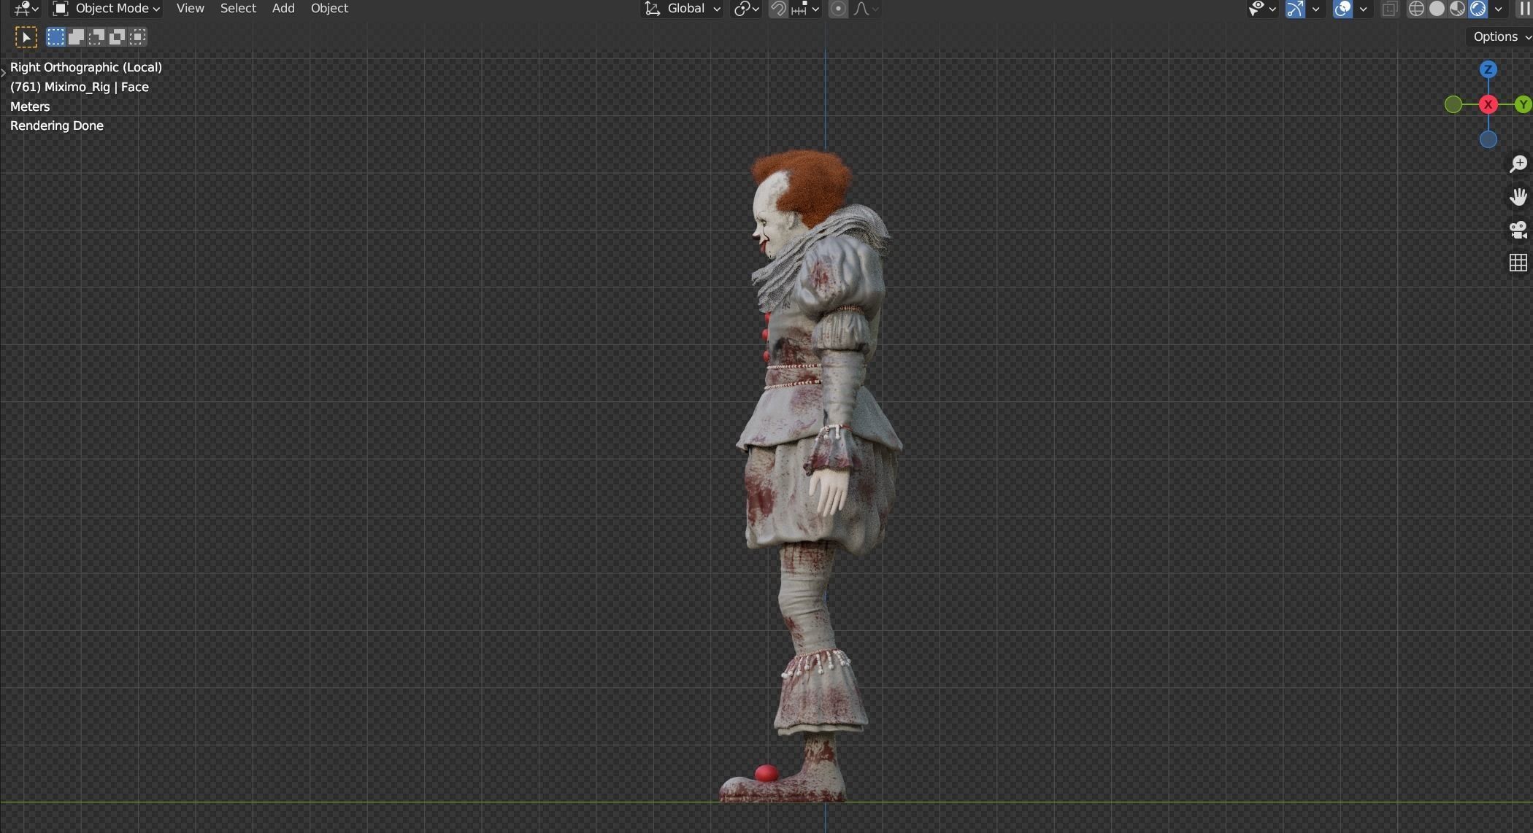Image resolution: width=1533 pixels, height=833 pixels.
Task: Open the viewport shading options dropdown
Action: 1498,9
